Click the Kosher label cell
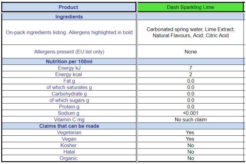The width and height of the screenshot is (246, 164). [69, 145]
